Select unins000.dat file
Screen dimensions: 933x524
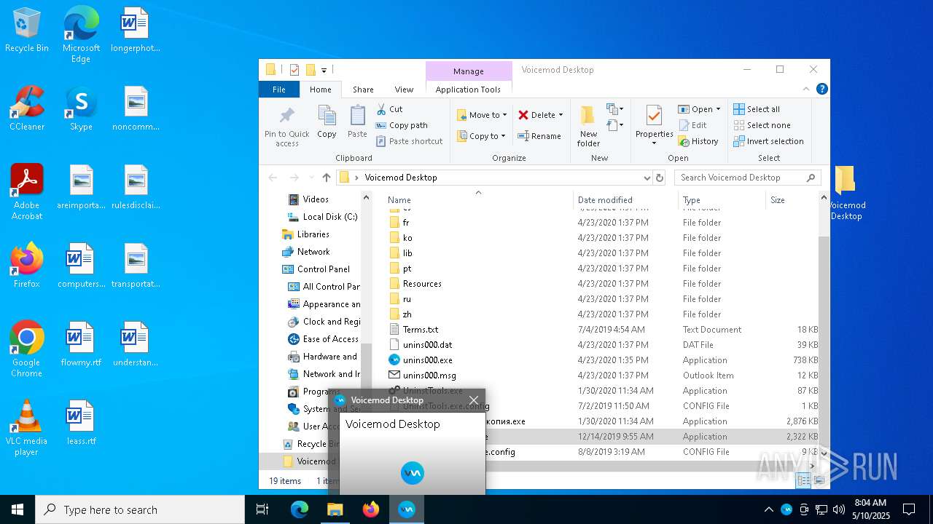602,345
